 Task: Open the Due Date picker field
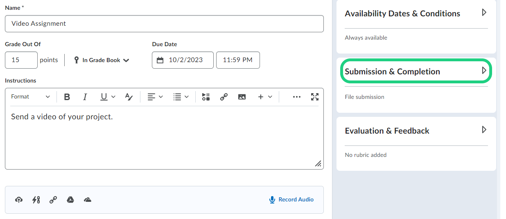183,60
